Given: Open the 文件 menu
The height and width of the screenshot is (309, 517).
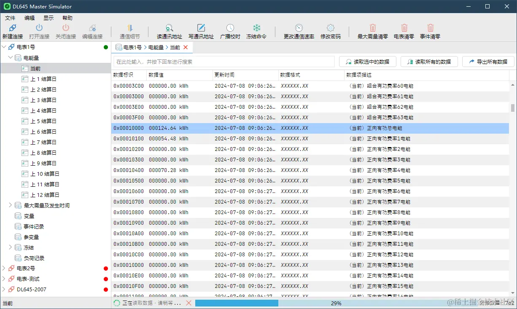Looking at the screenshot, I should point(10,18).
